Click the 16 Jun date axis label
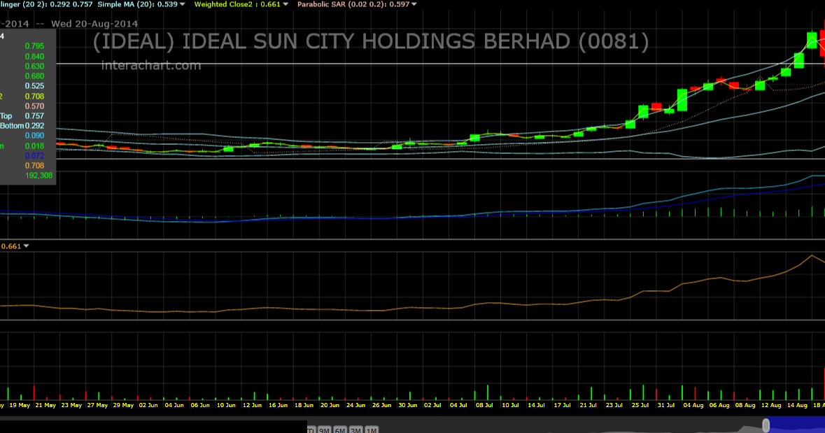 (278, 405)
